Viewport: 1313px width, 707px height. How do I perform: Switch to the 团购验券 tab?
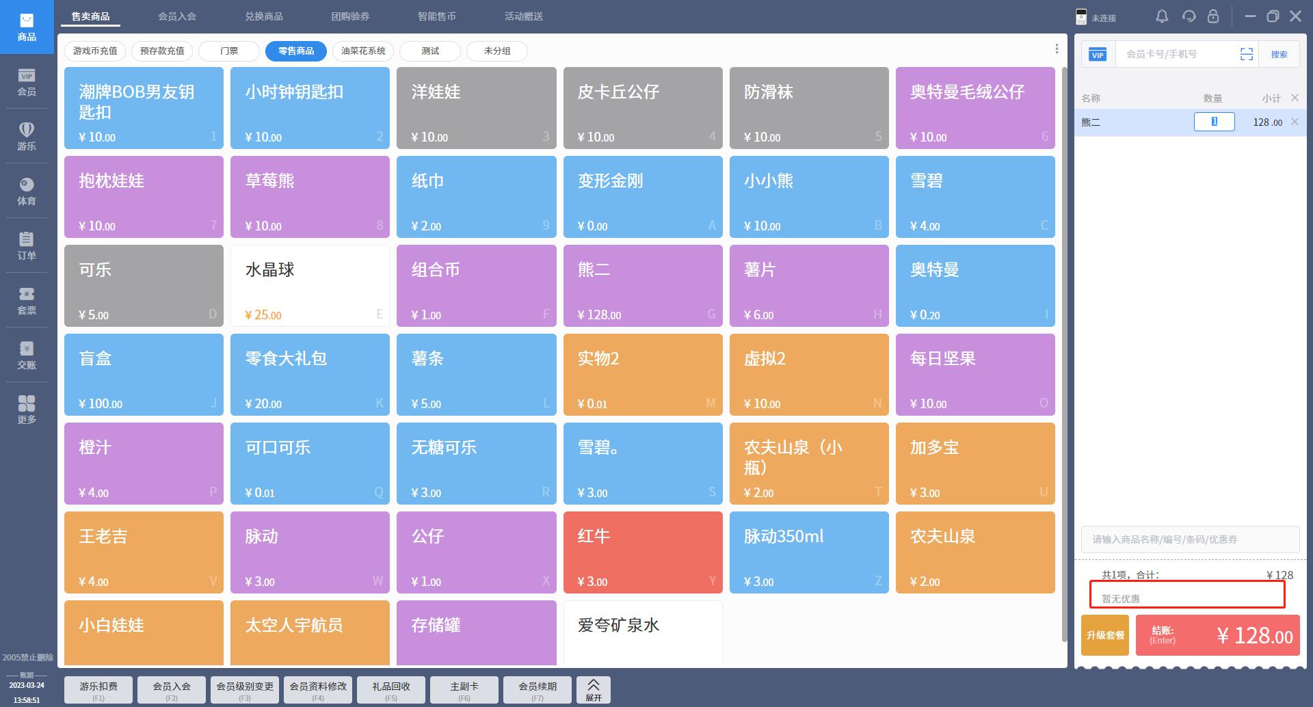(x=350, y=16)
